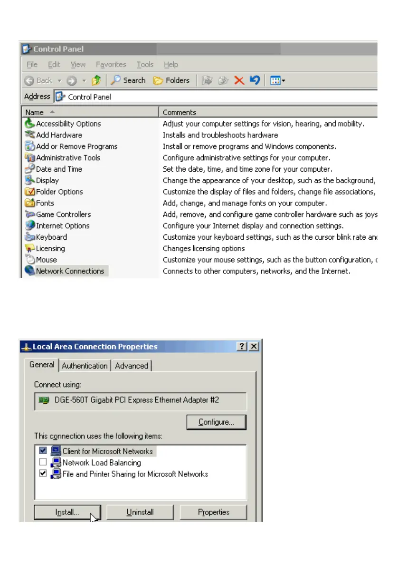Click the dialog's question mark help button

click(x=242, y=346)
